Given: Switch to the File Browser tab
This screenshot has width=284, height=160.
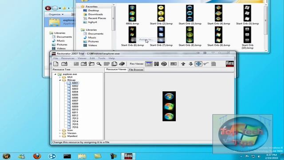Looking at the screenshot, I should [136, 70].
